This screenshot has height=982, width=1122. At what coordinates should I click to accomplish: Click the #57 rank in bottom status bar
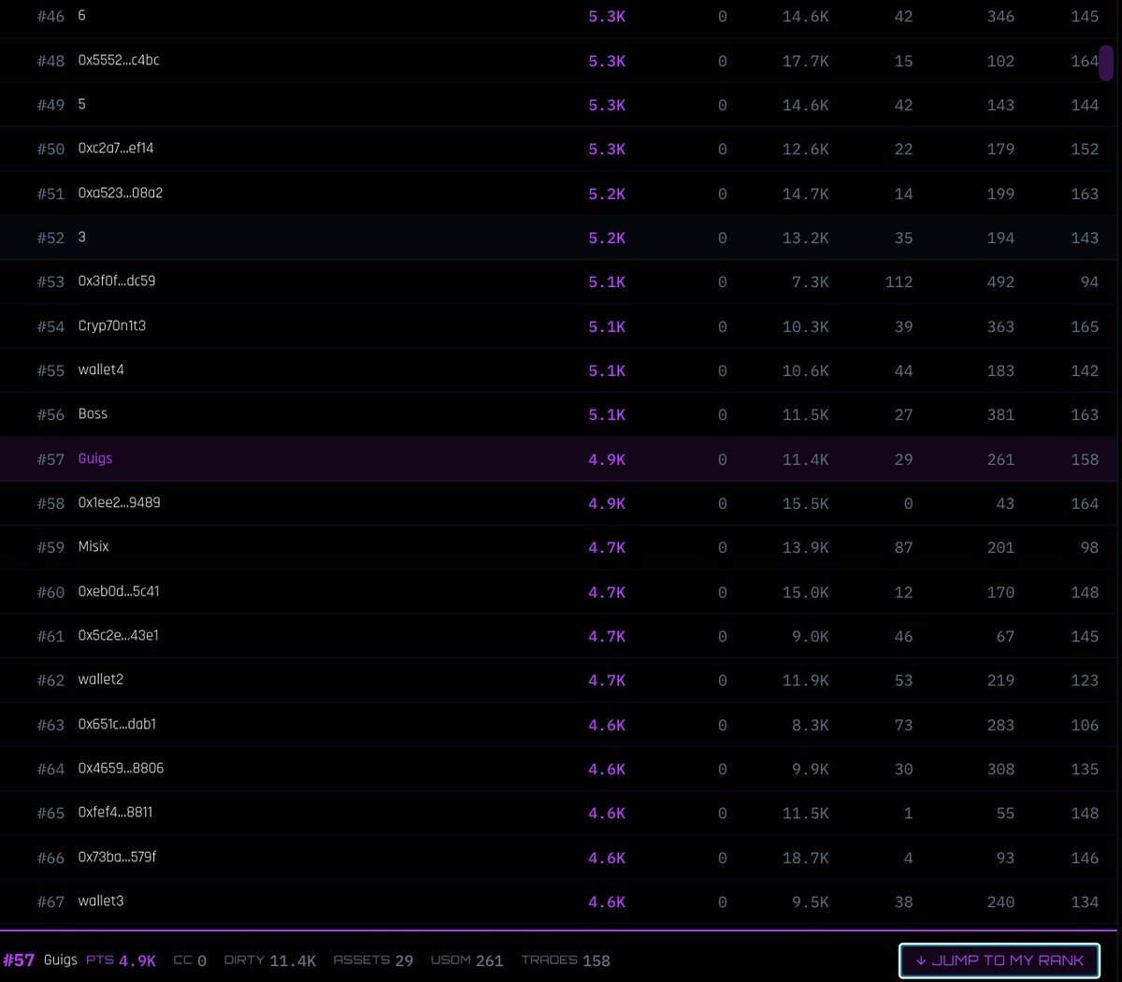click(19, 960)
